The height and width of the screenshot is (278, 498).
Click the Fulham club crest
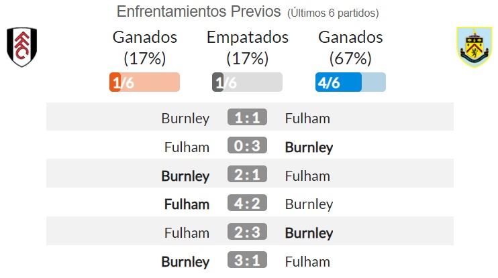coord(22,47)
